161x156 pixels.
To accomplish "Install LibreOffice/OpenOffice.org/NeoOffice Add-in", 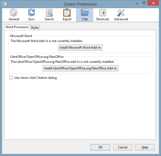I will pyautogui.click(x=80, y=68).
